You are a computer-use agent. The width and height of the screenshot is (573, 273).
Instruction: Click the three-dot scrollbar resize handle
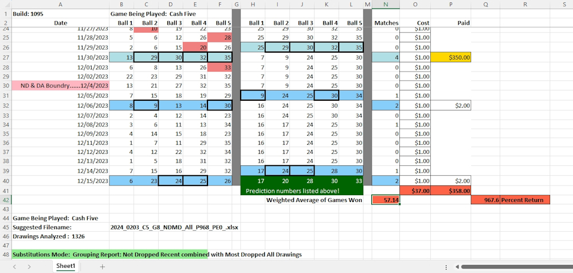coord(446,267)
